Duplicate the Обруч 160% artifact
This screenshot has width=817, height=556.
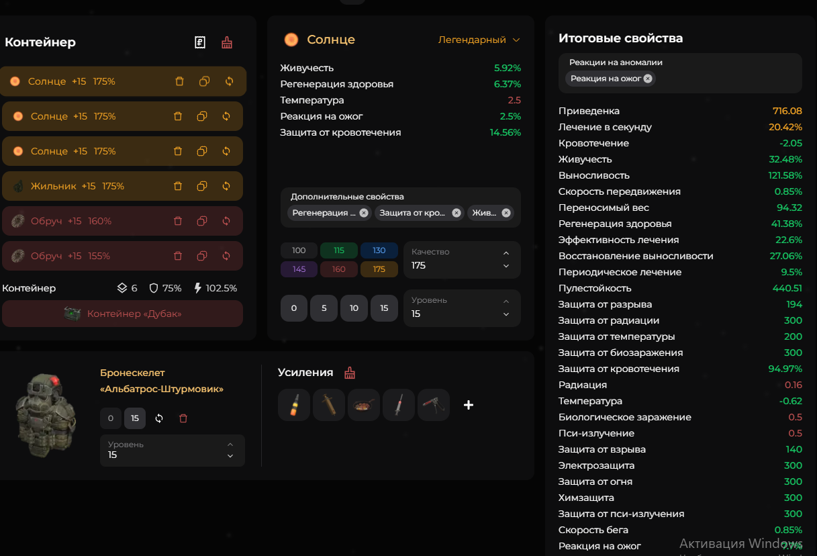point(202,221)
